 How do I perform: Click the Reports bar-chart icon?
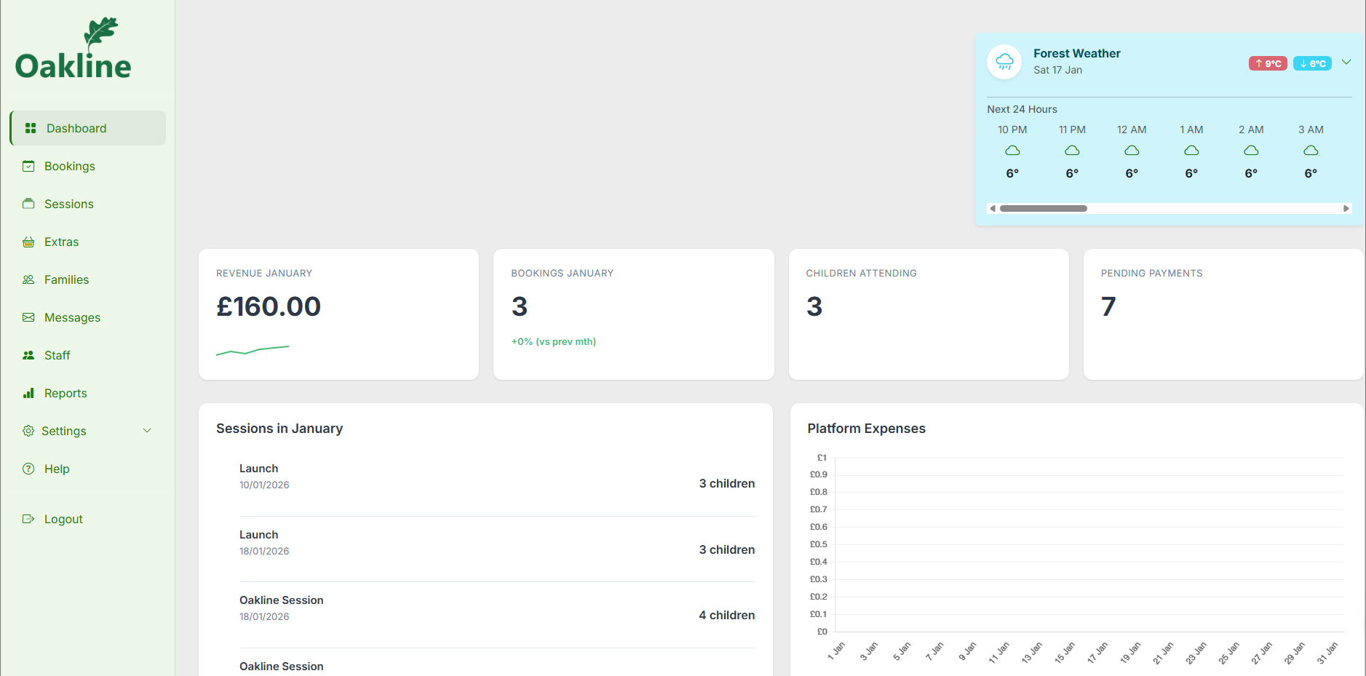[x=28, y=393]
